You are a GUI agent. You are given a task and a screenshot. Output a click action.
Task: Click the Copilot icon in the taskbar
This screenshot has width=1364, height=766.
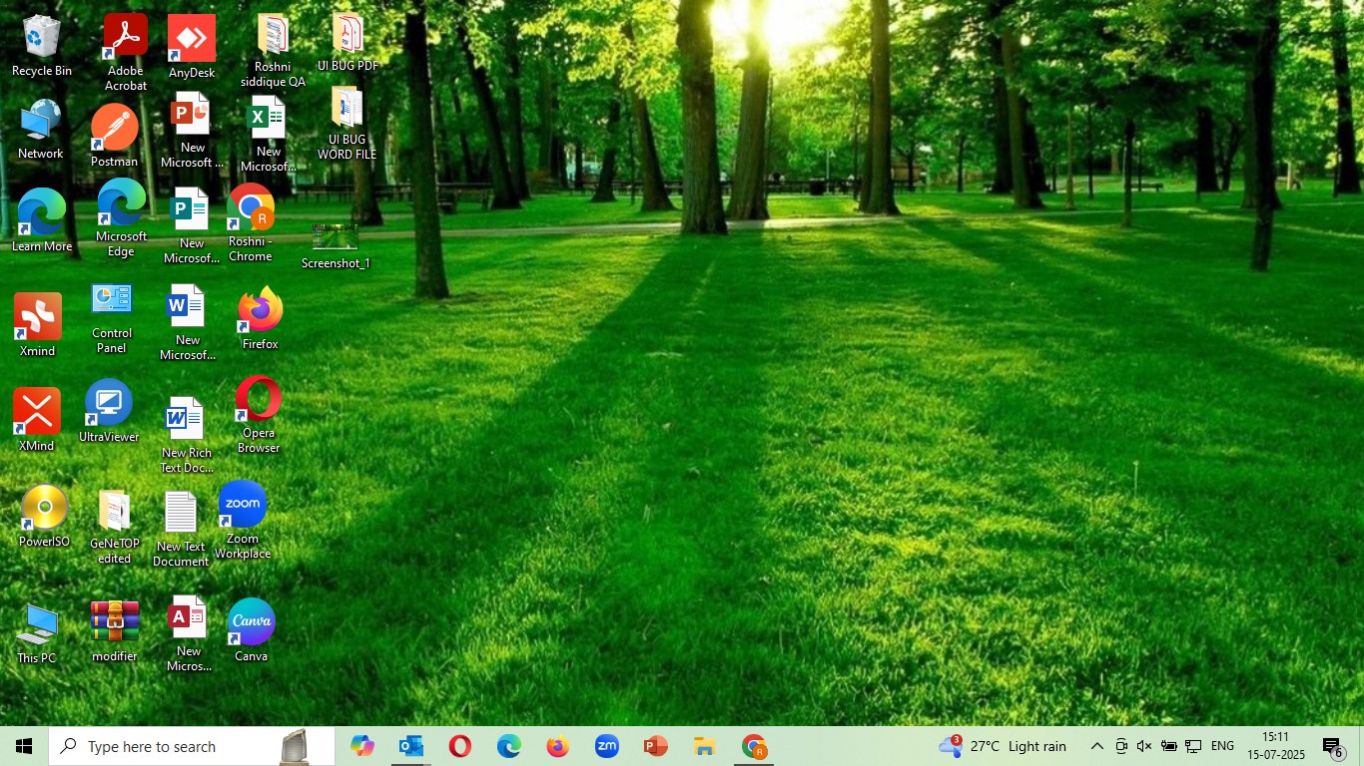click(361, 746)
